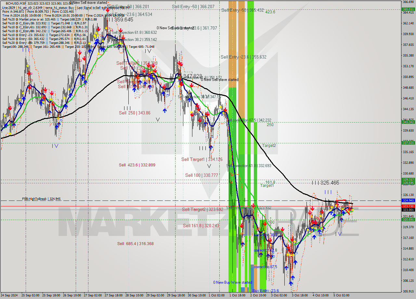Click the 'Sell Entry -50 | 365.432' label
The height and width of the screenshot is (299, 416).
242,10
